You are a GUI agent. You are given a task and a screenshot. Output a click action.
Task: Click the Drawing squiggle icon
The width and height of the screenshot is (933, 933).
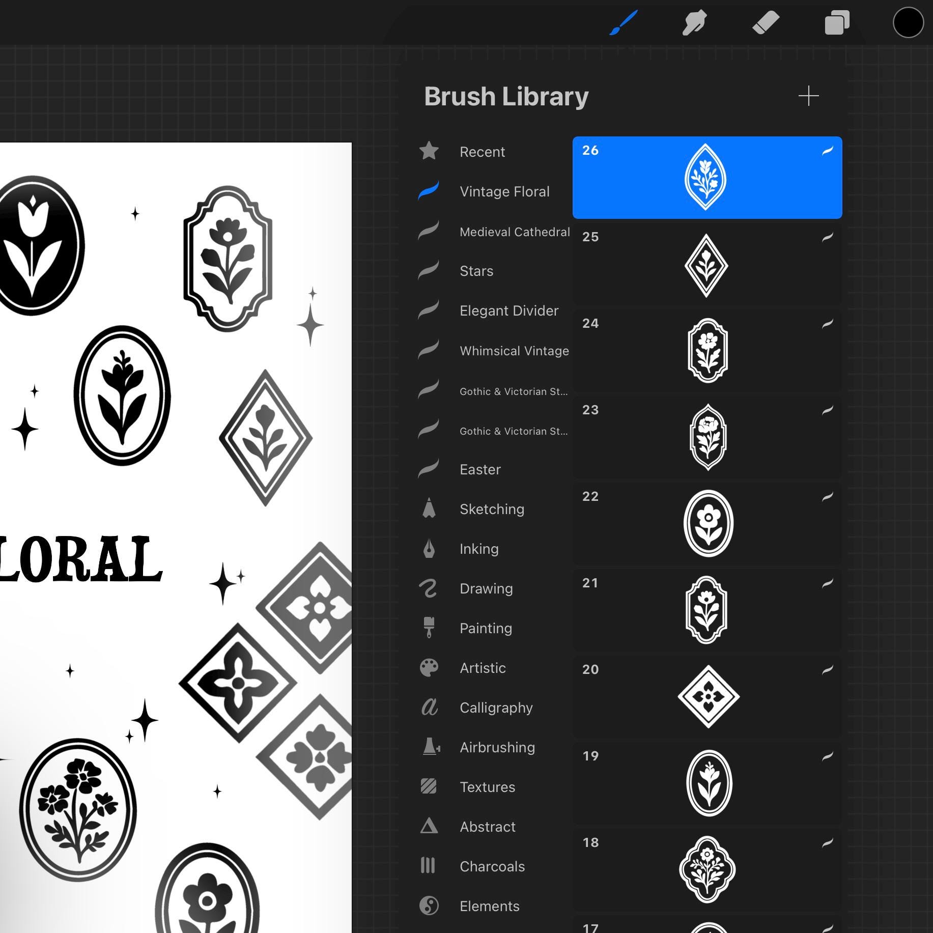[x=429, y=588]
